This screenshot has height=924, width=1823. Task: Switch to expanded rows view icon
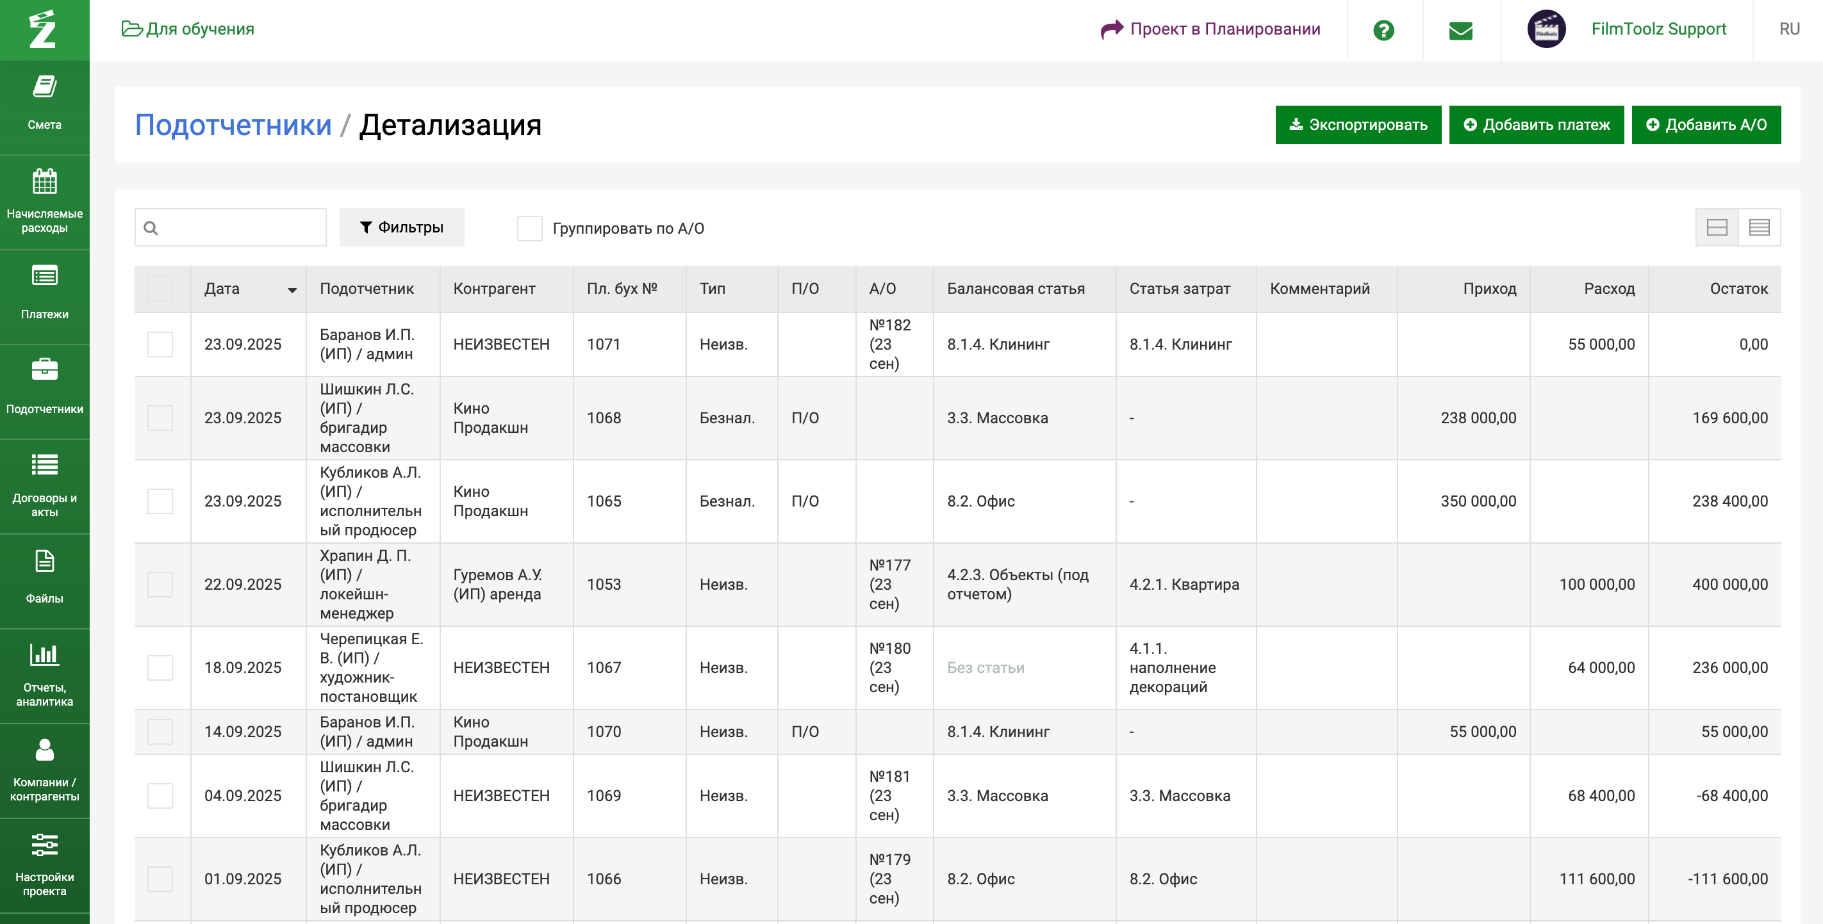1717,227
